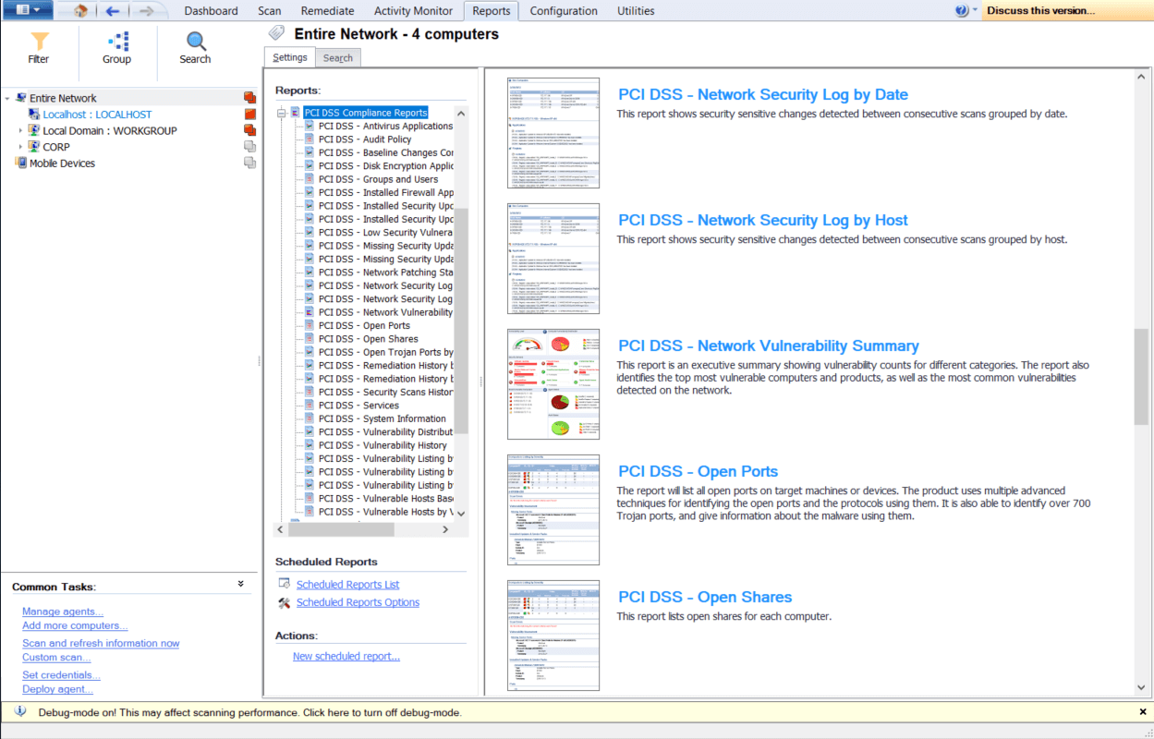Click the Manage agents... link
Screen dimensions: 1154x739
point(63,612)
